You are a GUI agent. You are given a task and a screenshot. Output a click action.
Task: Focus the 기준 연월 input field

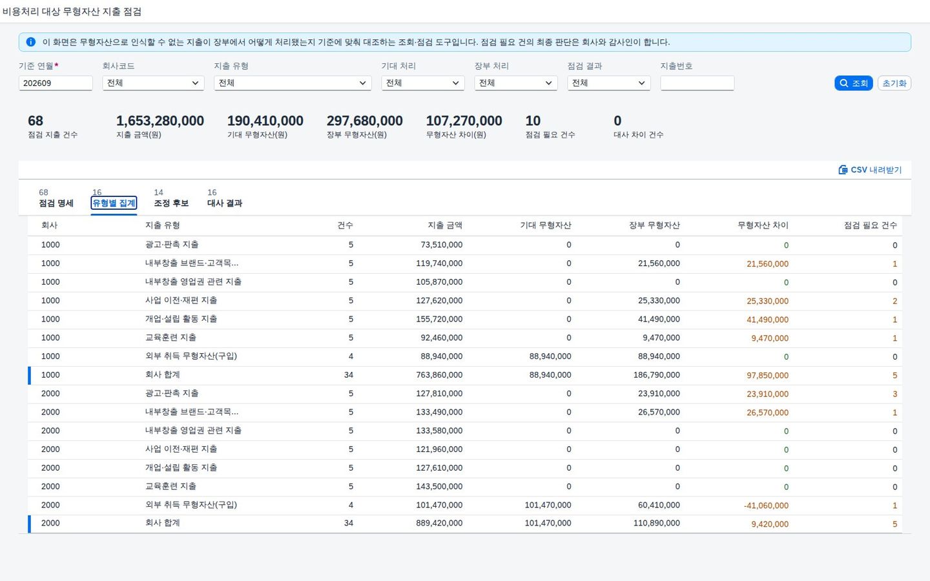pyautogui.click(x=56, y=83)
